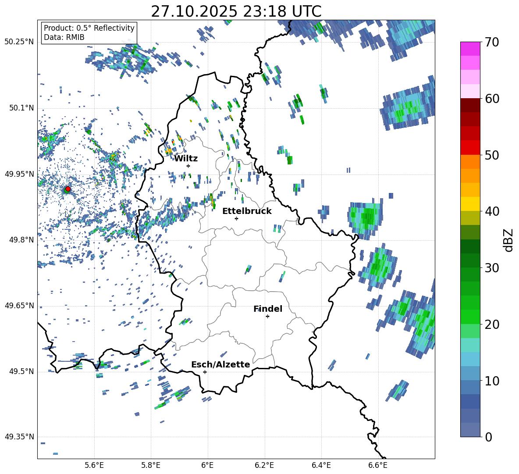Click the 'Esch/Alzette' city label
This screenshot has height=474, width=519.
click(x=220, y=364)
